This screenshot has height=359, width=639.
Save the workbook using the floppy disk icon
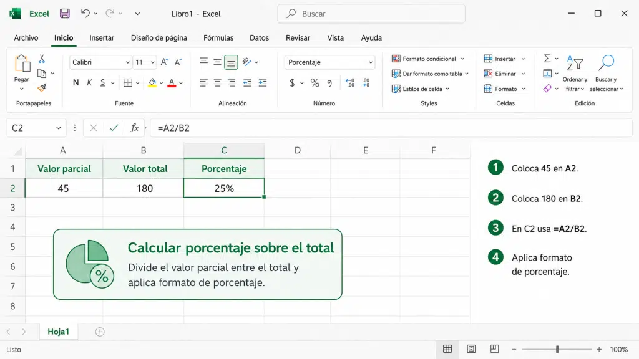pos(64,14)
